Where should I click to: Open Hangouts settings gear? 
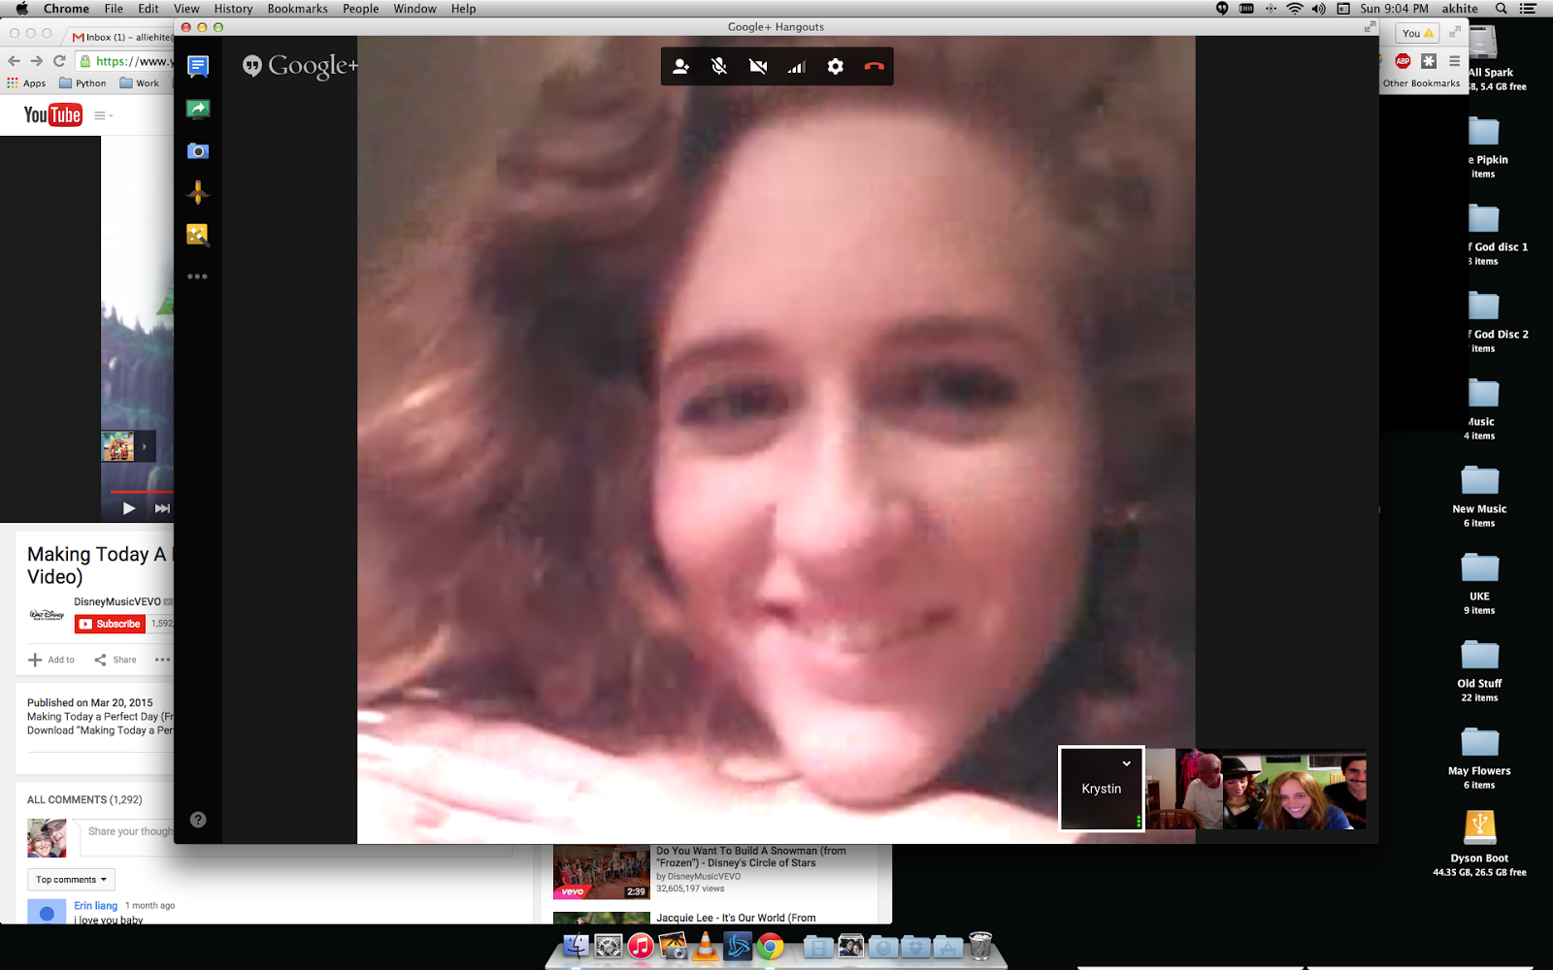(836, 67)
